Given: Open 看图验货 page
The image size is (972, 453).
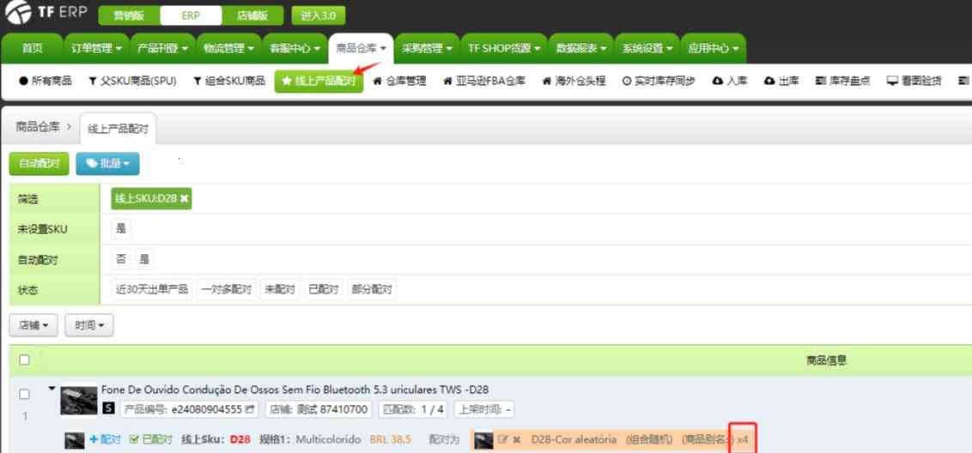Looking at the screenshot, I should point(914,82).
